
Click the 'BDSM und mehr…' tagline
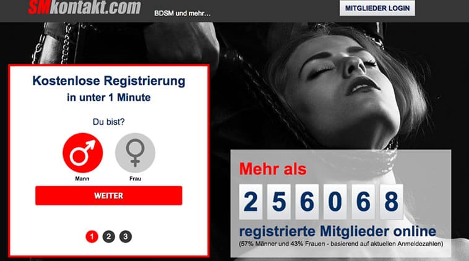(x=183, y=14)
